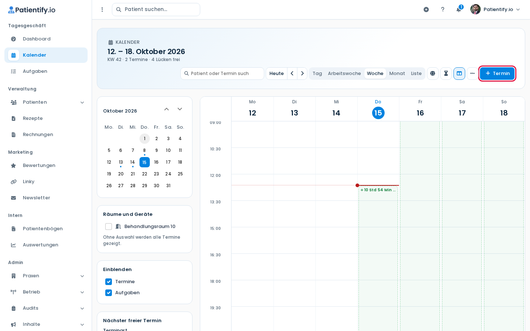Click the hourglass icon in calendar toolbar
The width and height of the screenshot is (530, 331).
[446, 74]
